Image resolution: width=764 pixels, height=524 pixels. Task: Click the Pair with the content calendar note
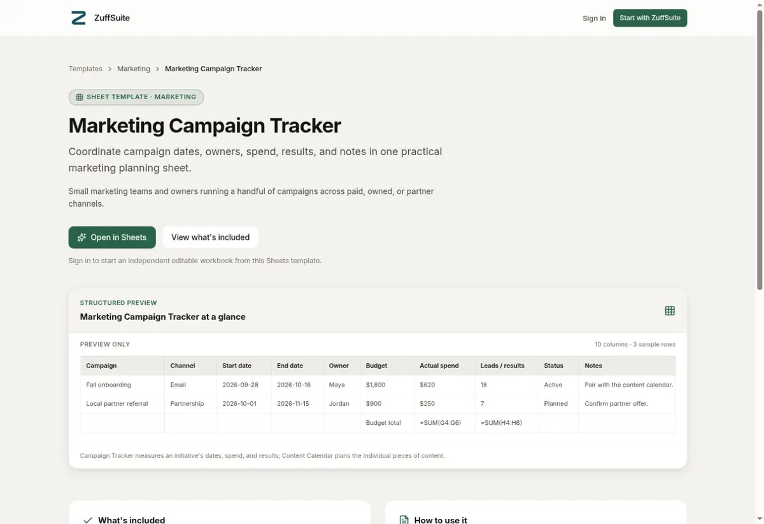pos(626,385)
